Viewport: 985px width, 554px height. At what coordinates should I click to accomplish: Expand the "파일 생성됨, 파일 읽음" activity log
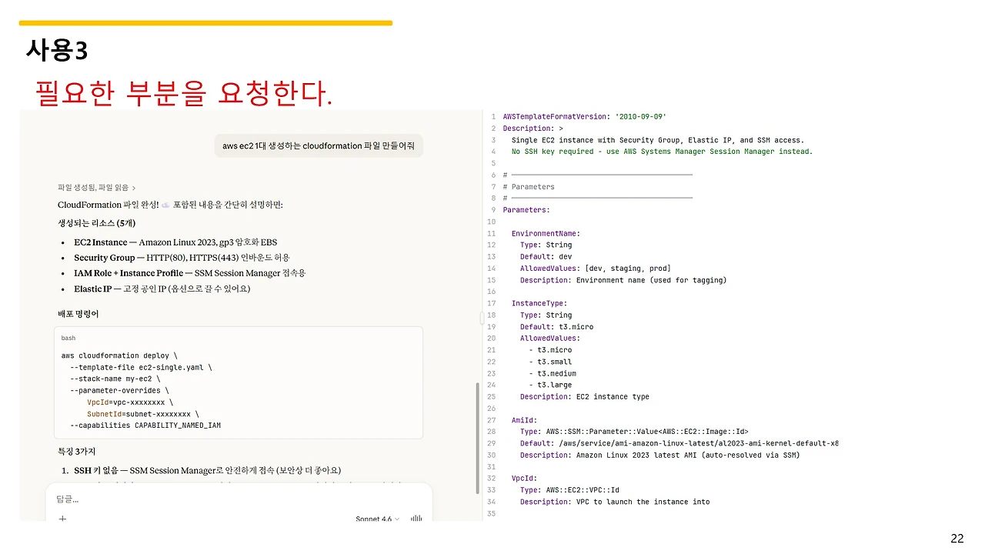pyautogui.click(x=92, y=187)
